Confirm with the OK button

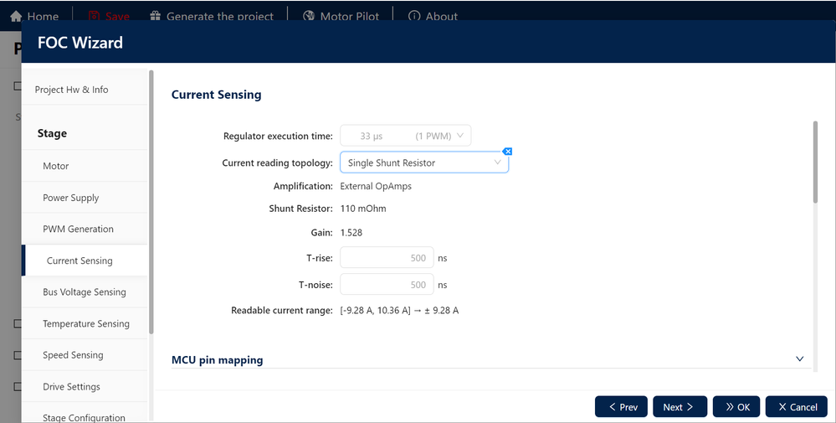pos(736,406)
